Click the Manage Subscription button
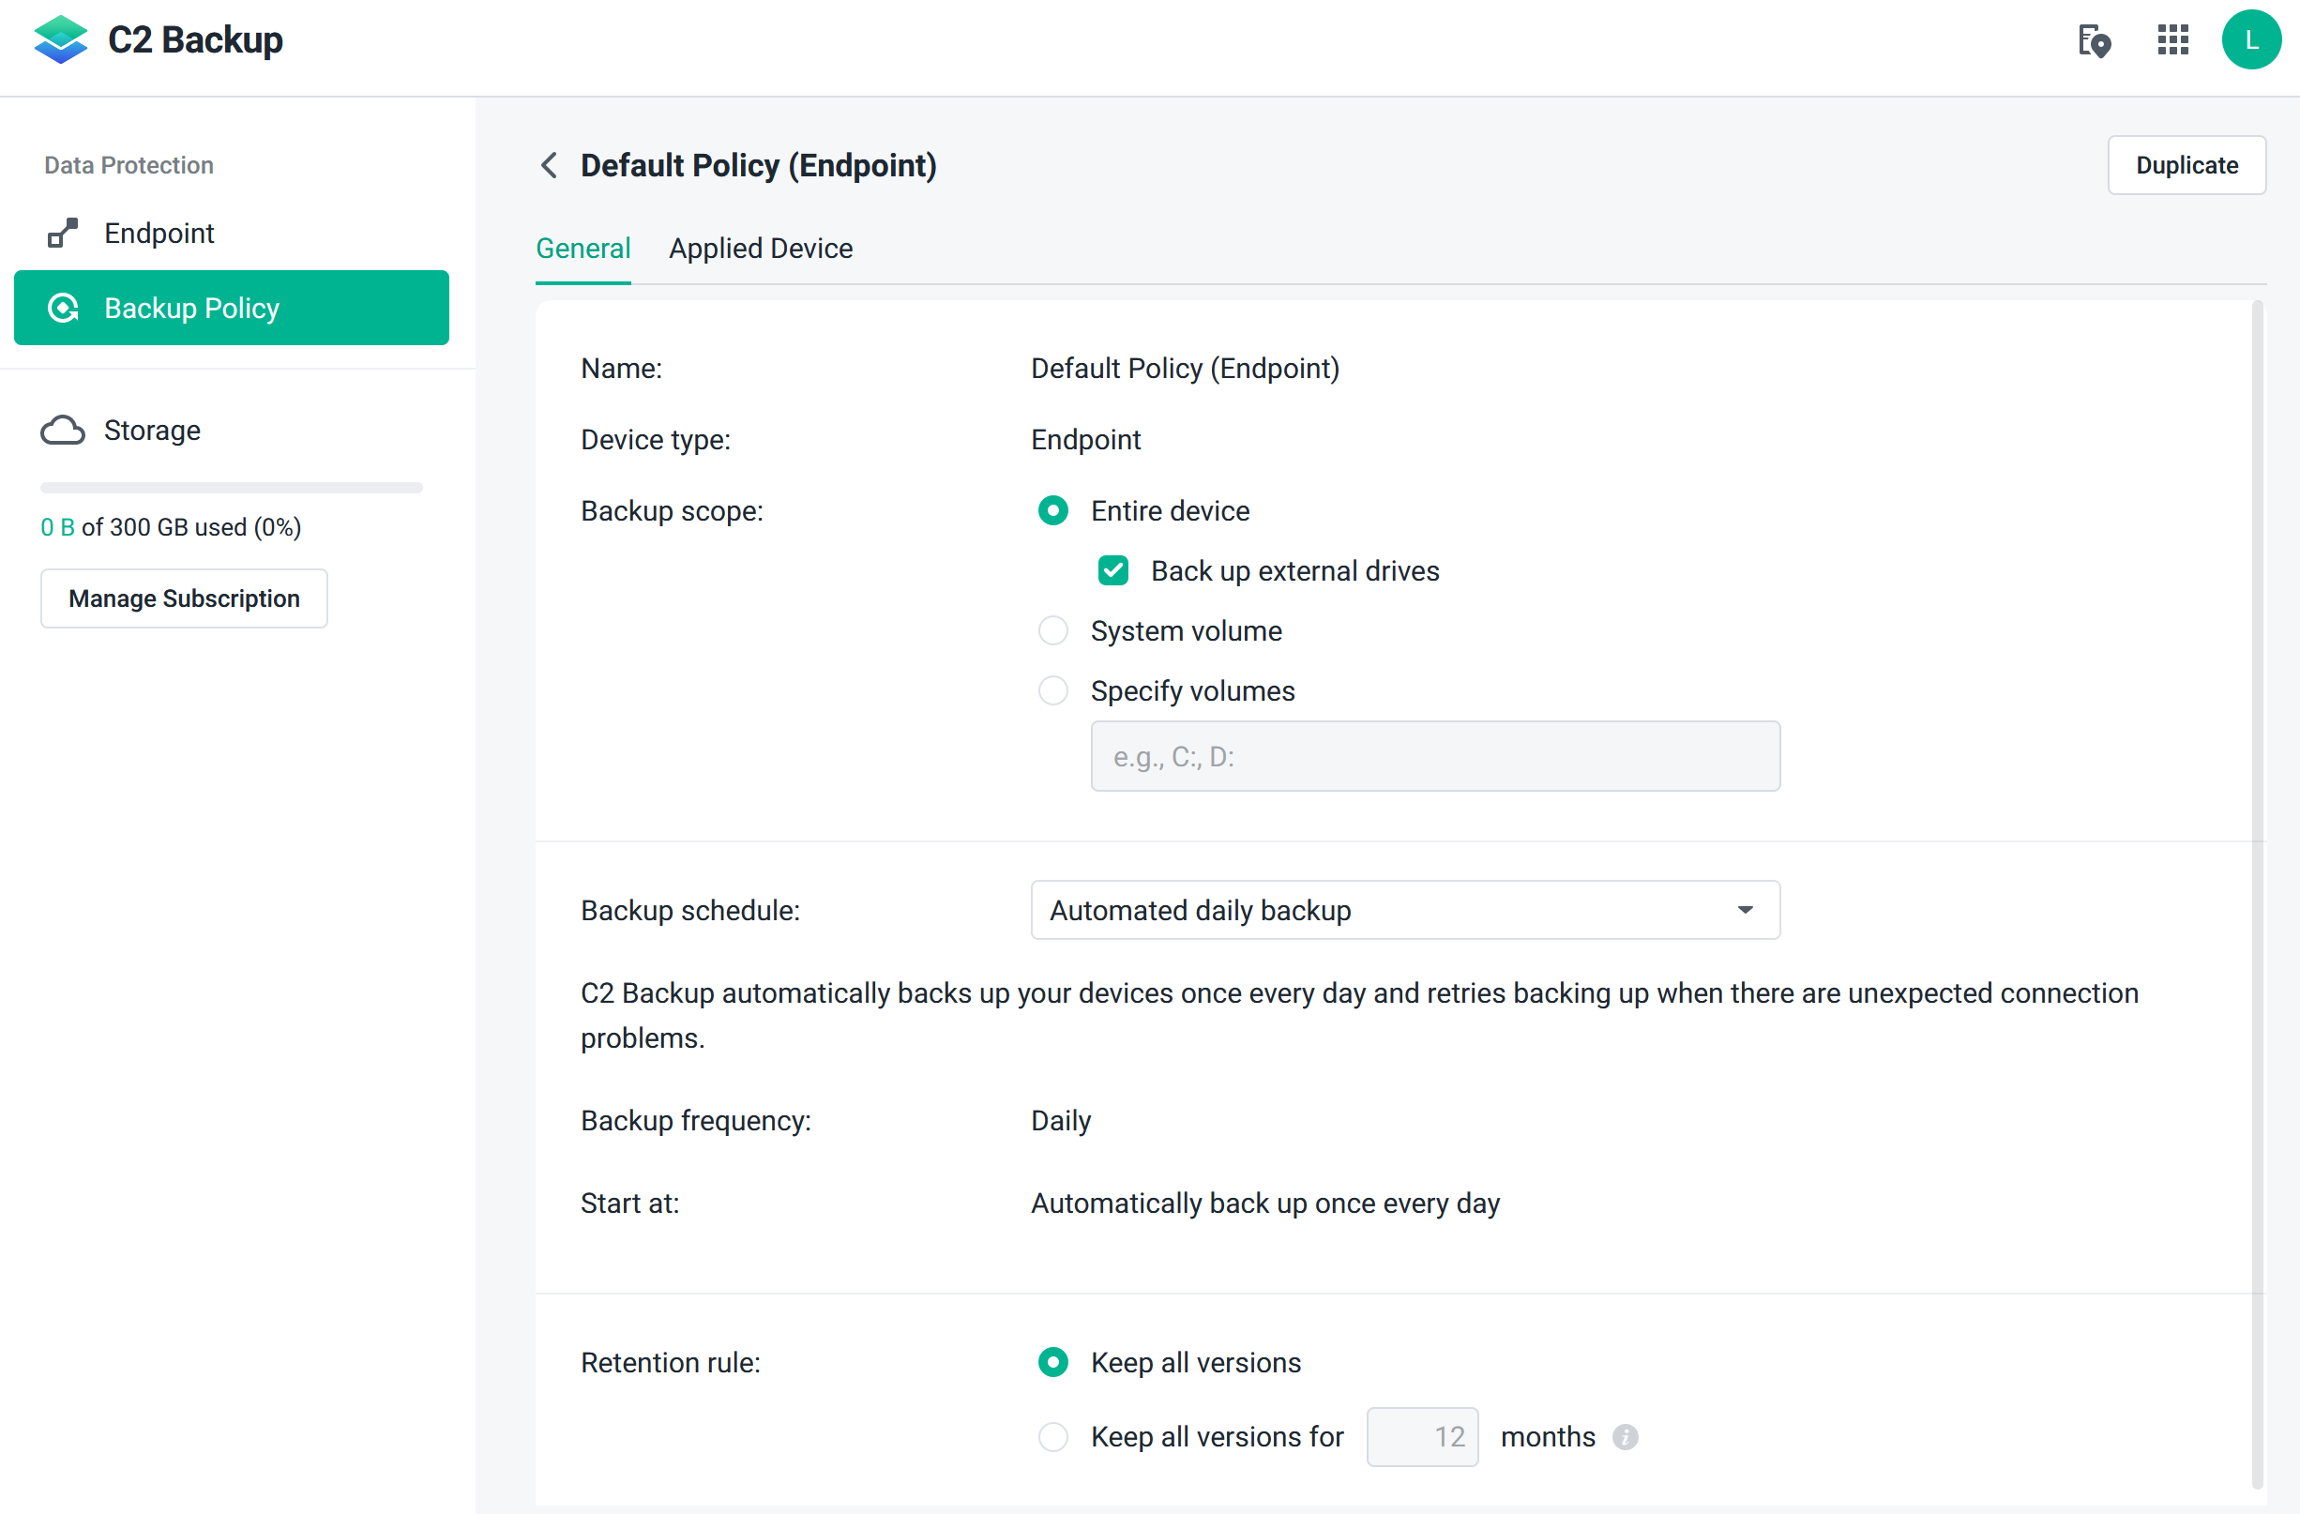 [x=184, y=599]
